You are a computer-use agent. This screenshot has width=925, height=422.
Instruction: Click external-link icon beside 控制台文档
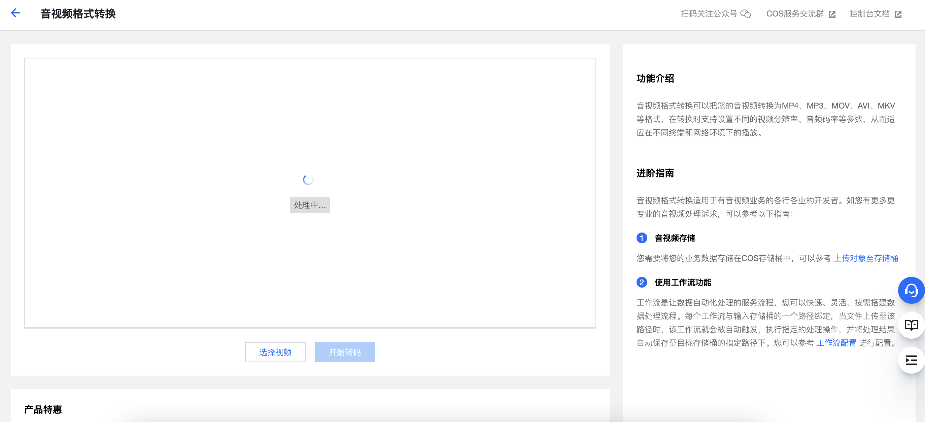(x=898, y=14)
